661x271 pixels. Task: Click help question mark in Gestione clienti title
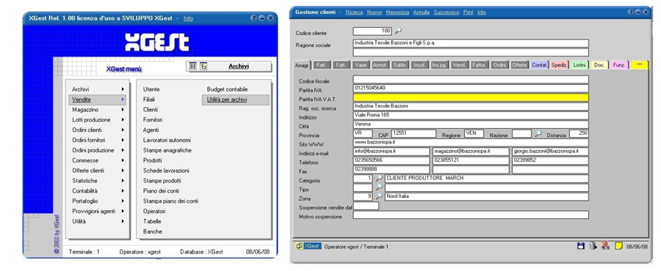click(631, 12)
